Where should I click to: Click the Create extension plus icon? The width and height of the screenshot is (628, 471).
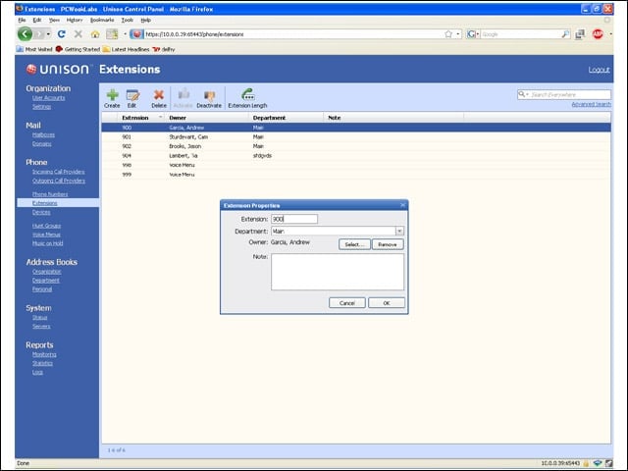click(112, 95)
